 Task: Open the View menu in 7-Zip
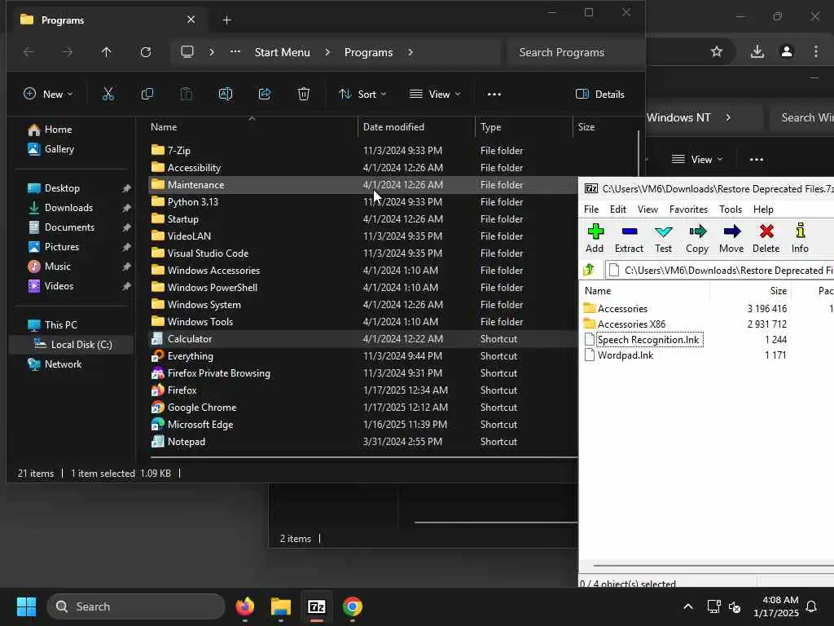click(x=647, y=209)
